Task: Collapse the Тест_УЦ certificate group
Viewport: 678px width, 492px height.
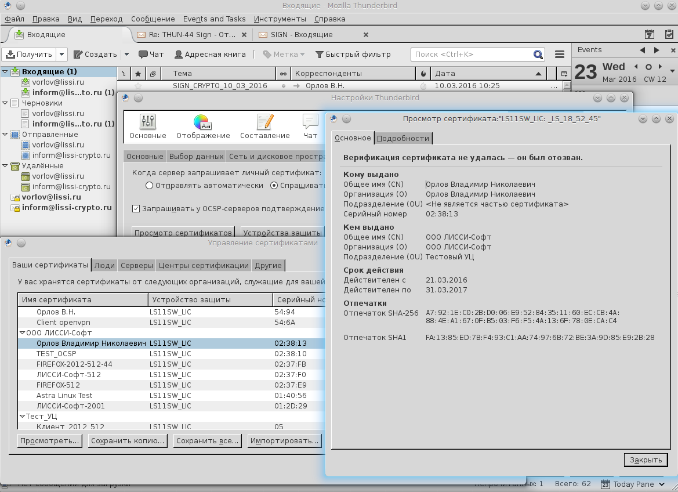Action: 22,416
